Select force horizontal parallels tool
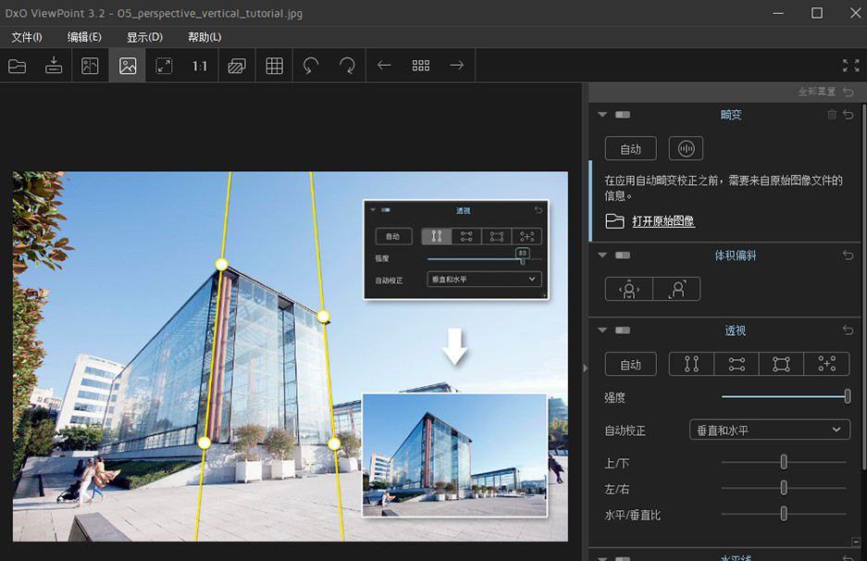 tap(737, 364)
